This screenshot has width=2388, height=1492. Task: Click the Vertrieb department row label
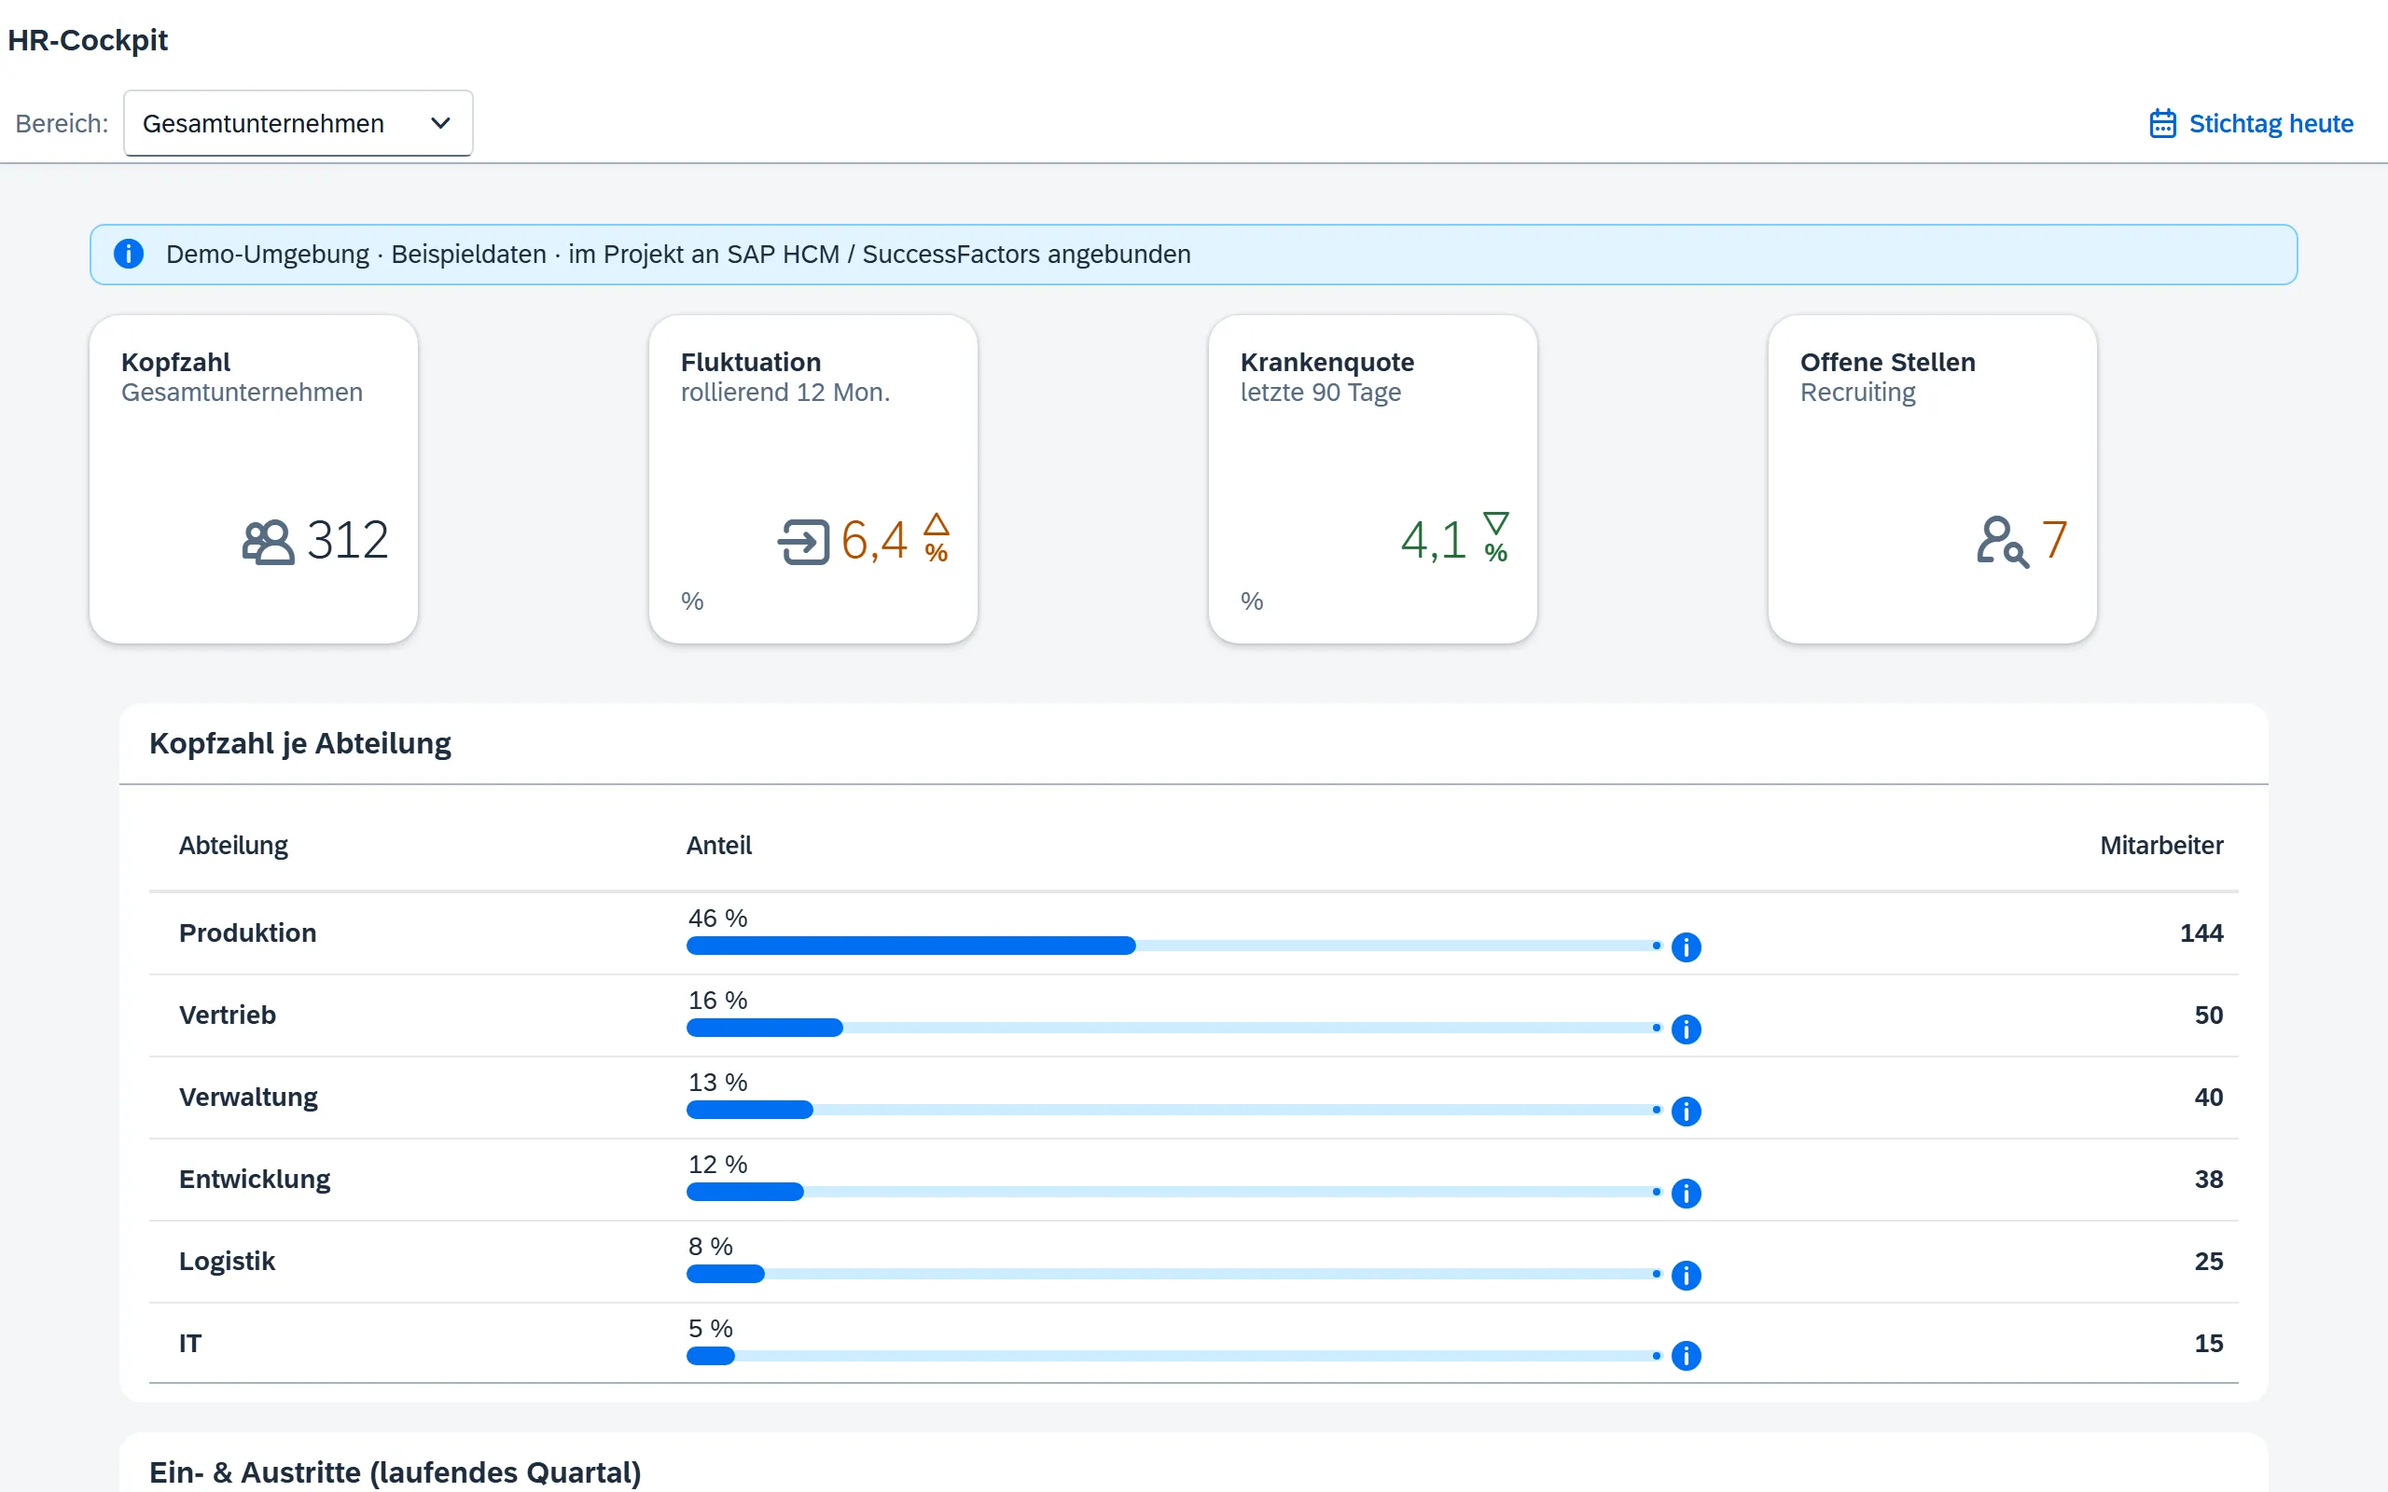[228, 1015]
